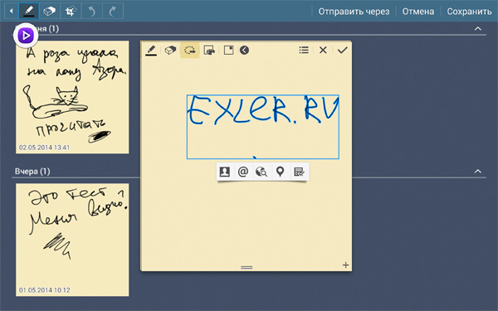Viewport: 498px width, 311px height.
Task: Choose the crop tool in top toolbar
Action: pyautogui.click(x=71, y=12)
